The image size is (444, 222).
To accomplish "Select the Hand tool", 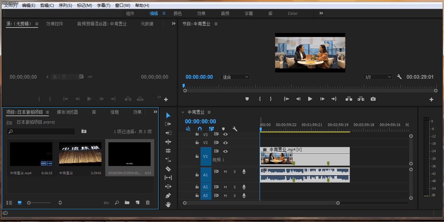I will [x=168, y=204].
